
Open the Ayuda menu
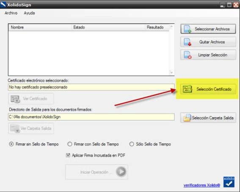[29, 13]
